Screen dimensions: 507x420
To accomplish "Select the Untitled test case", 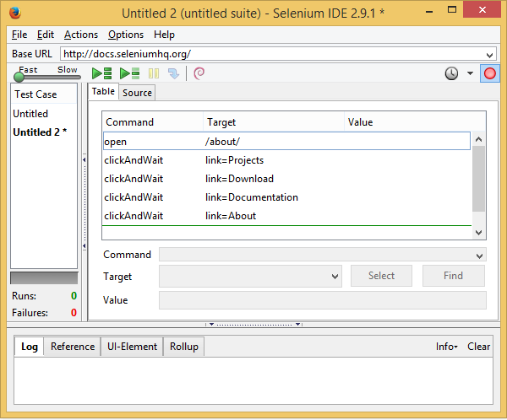I will pos(30,114).
